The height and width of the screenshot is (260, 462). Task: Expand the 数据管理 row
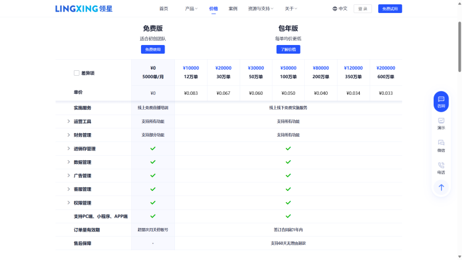click(x=68, y=162)
